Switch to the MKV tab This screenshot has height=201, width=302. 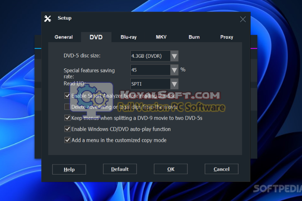[161, 37]
